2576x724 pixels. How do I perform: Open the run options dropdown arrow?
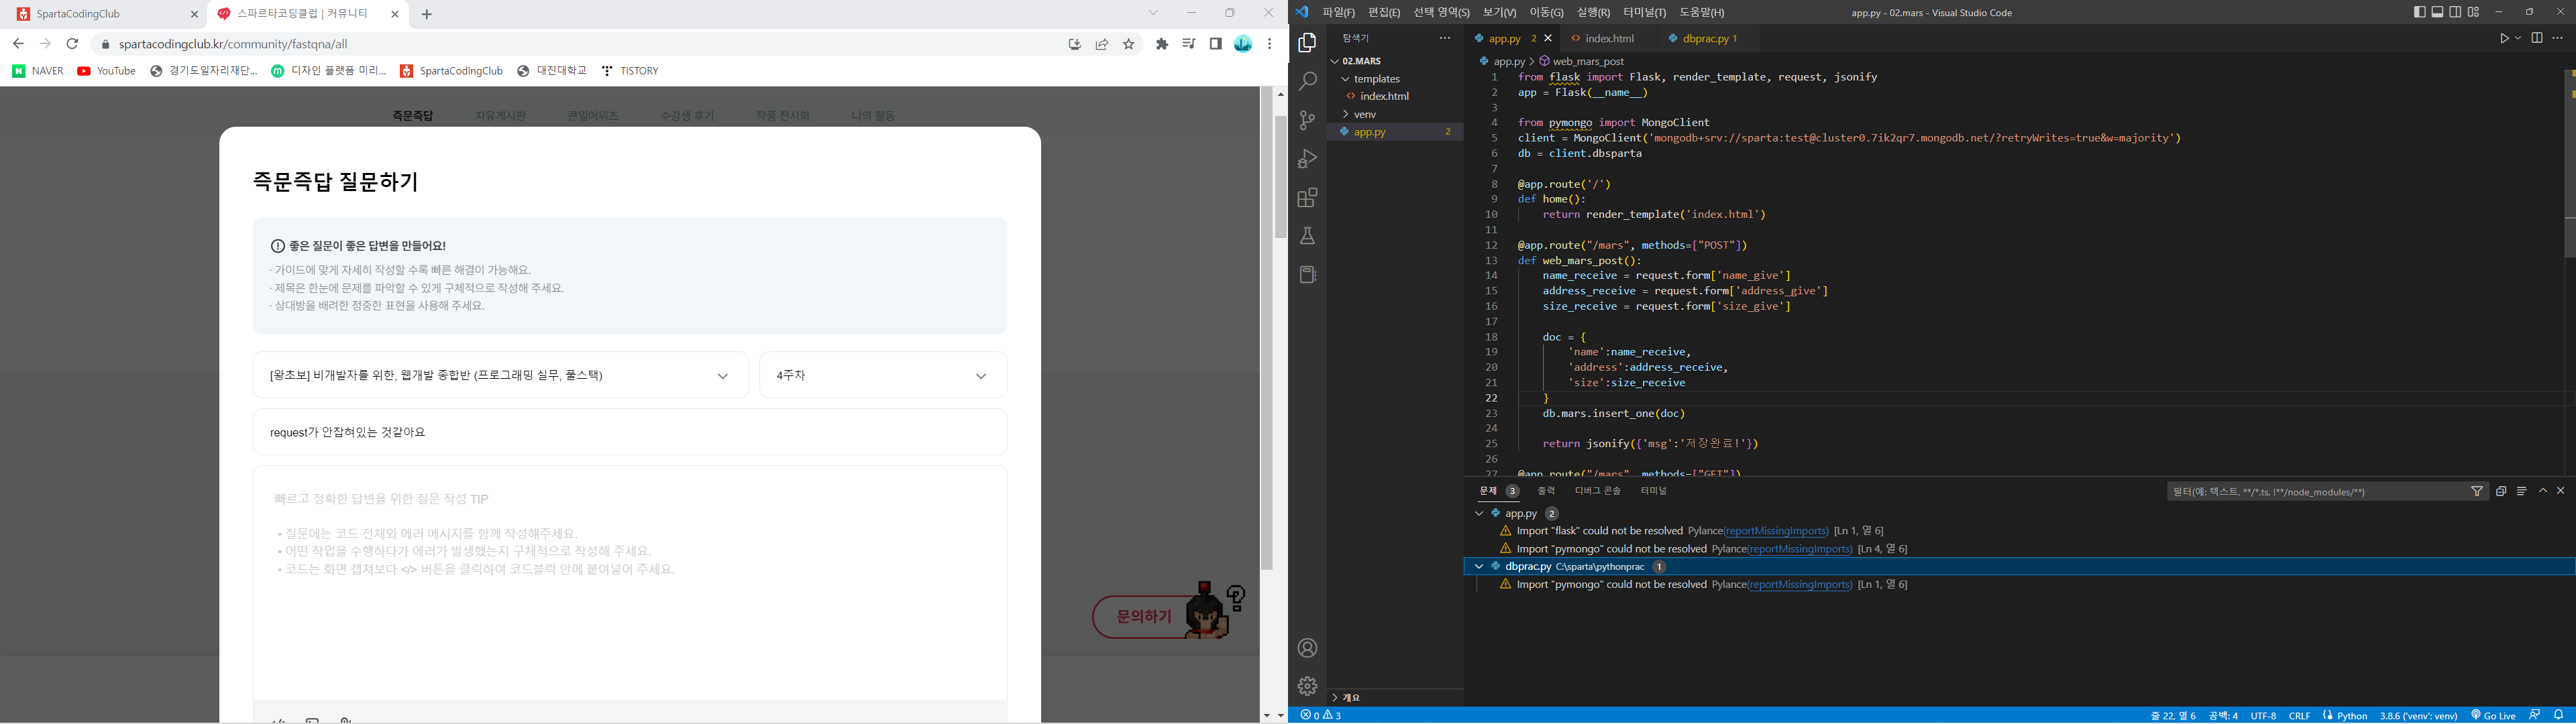[2518, 38]
